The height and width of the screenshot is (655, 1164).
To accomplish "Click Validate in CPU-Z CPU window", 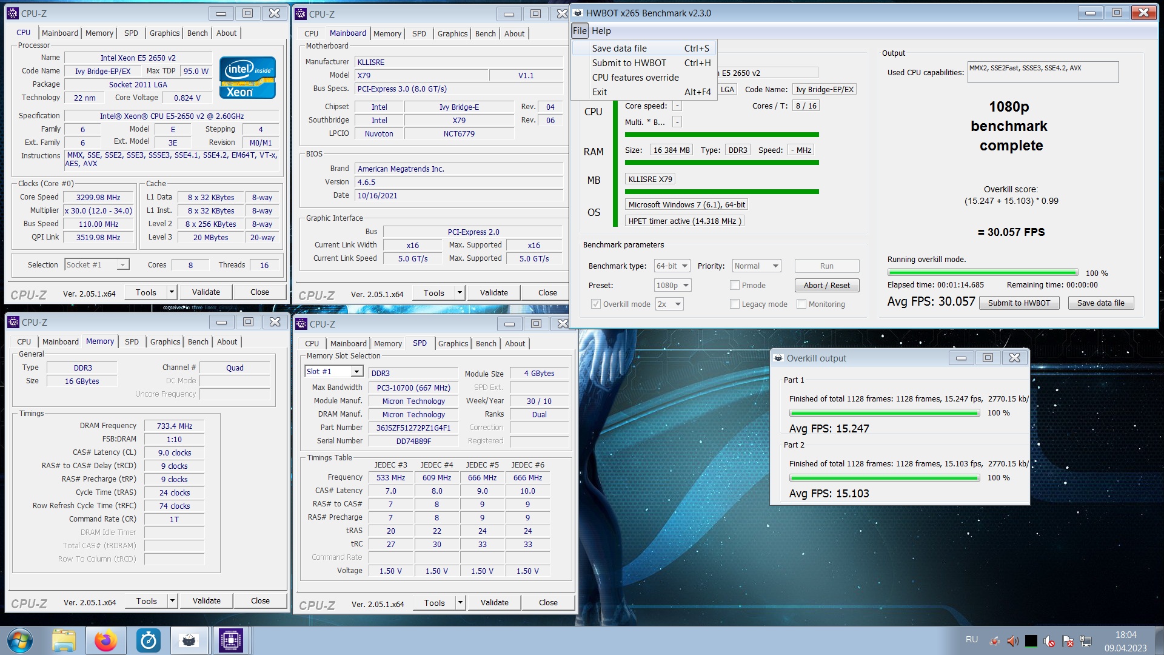I will (206, 292).
